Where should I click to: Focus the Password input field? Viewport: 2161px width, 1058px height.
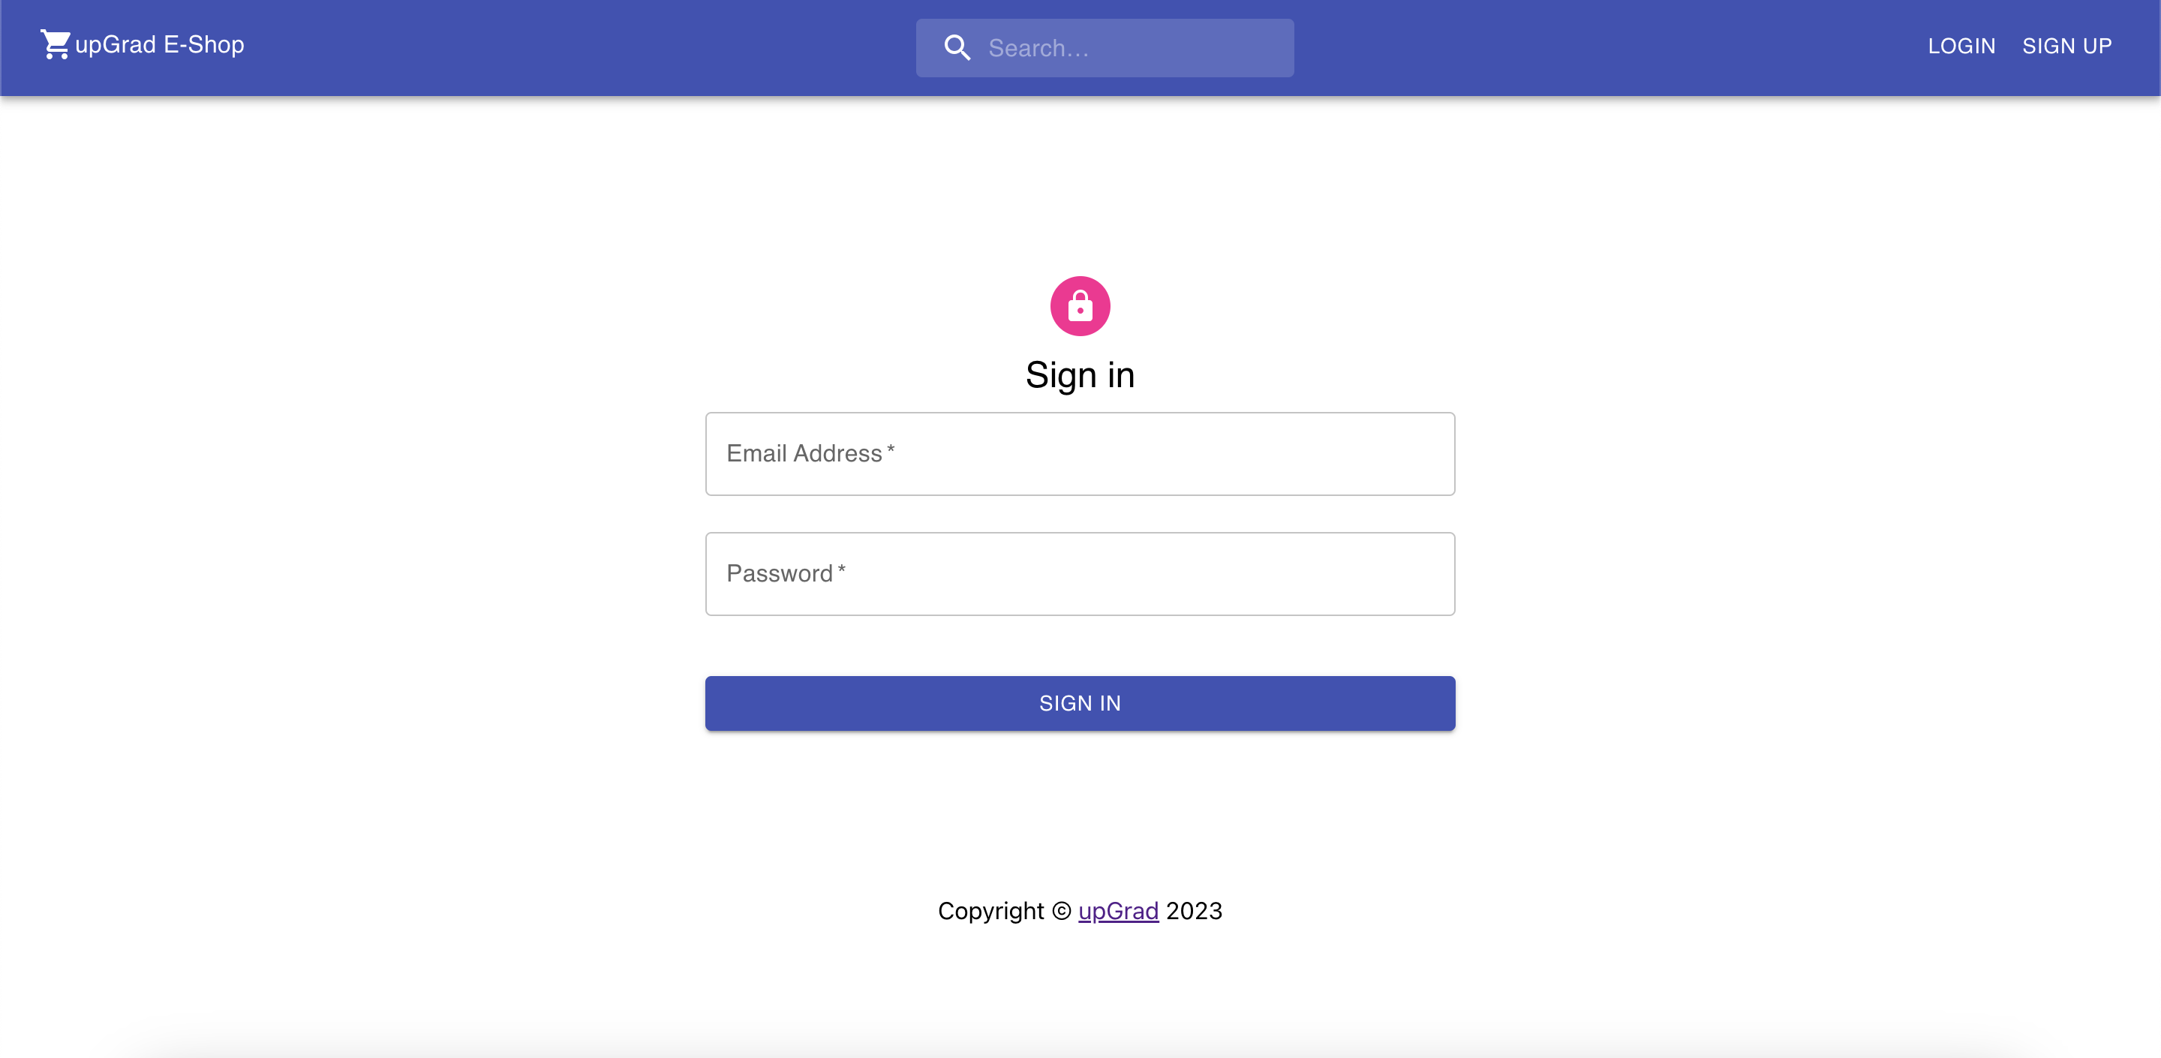click(1080, 574)
